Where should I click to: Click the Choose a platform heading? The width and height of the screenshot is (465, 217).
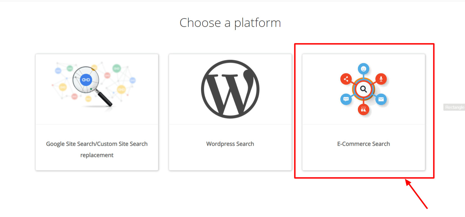tap(230, 23)
